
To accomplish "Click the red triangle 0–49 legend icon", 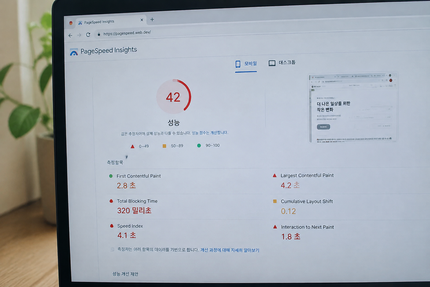I will [132, 146].
